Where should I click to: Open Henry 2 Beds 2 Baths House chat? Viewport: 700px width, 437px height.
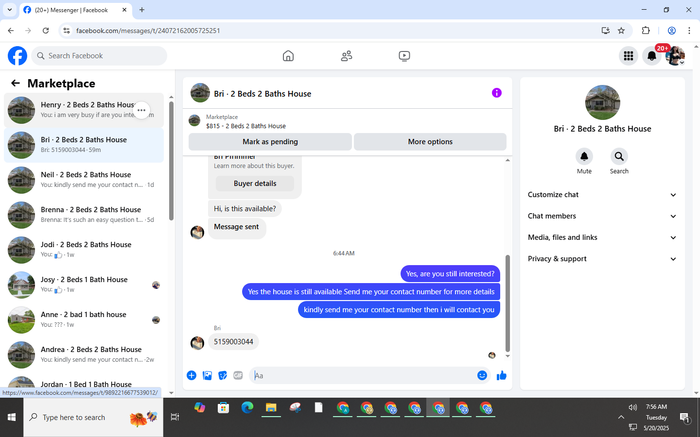(x=84, y=110)
